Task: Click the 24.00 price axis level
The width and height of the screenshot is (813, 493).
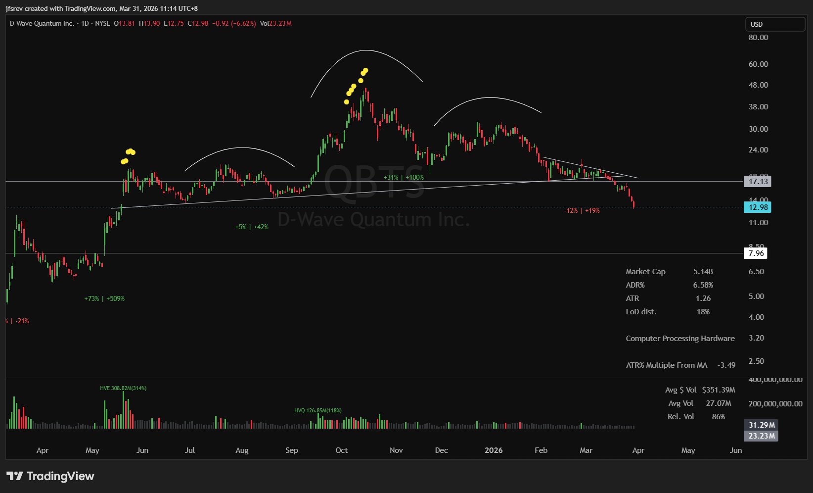Action: (x=758, y=150)
